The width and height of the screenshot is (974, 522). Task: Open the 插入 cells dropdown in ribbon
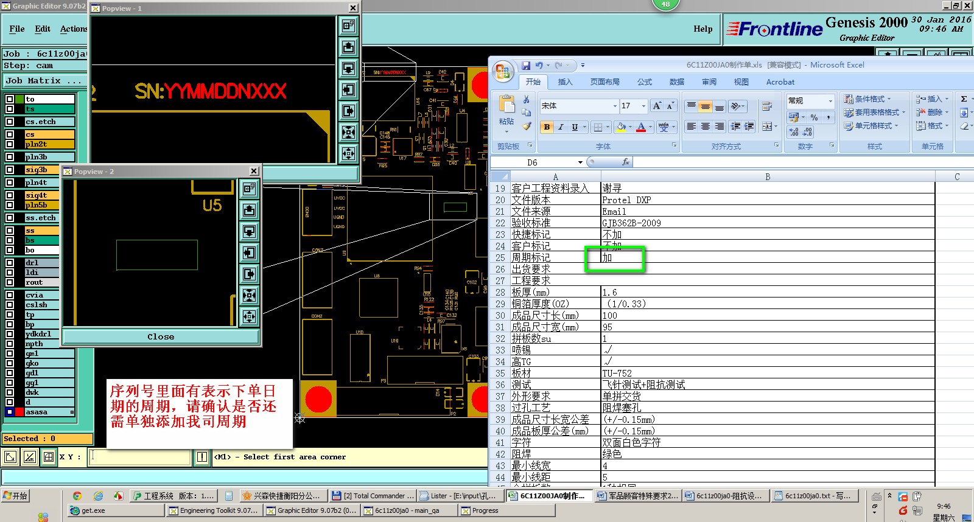pos(933,99)
